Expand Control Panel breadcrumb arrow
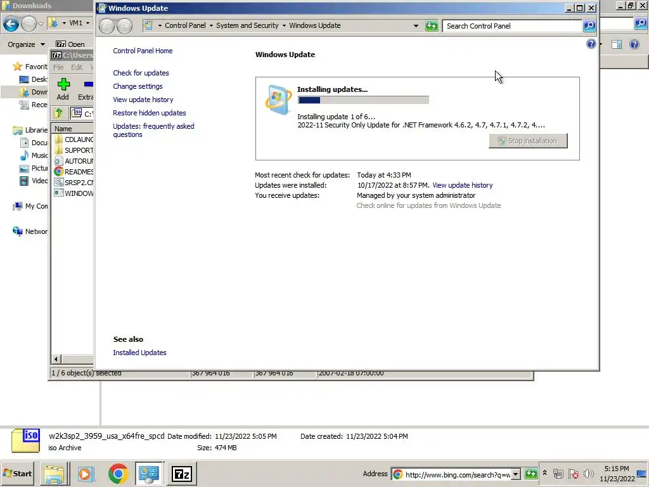 [211, 25]
